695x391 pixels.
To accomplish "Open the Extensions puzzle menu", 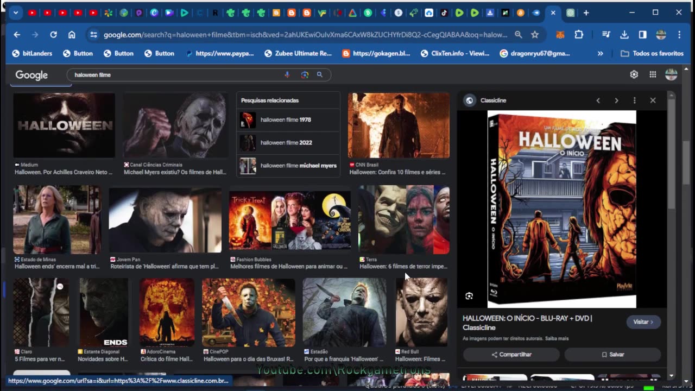I will click(x=579, y=35).
